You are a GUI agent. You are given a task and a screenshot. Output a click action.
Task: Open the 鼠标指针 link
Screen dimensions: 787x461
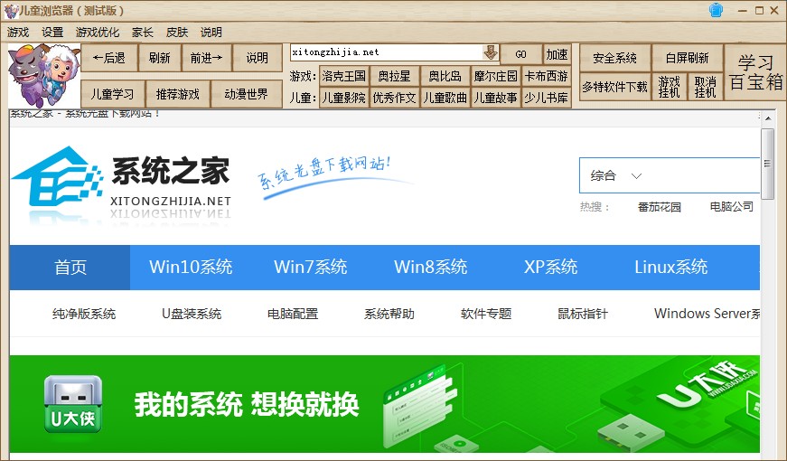(x=583, y=314)
